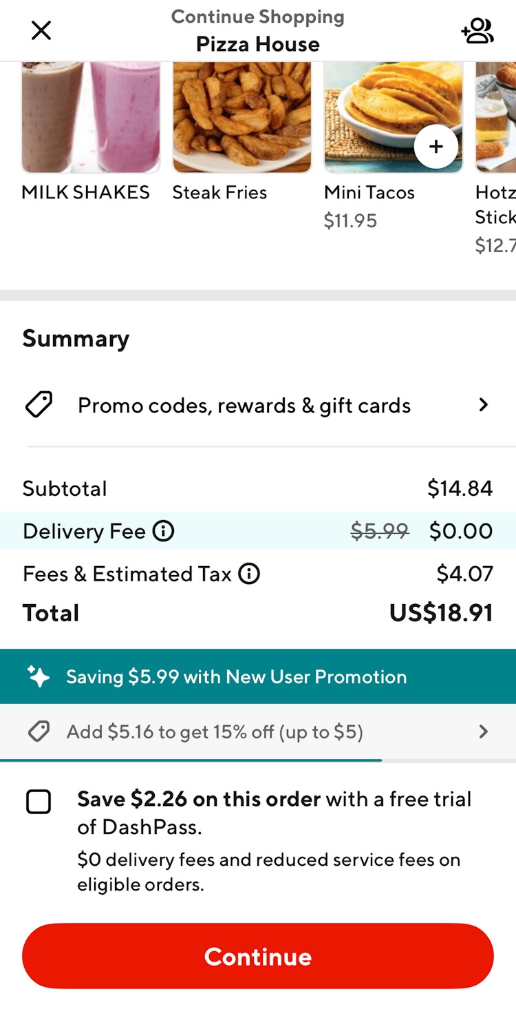Open the Promo codes, rewards & gift cards row
The width and height of the screenshot is (516, 1029).
tap(244, 406)
